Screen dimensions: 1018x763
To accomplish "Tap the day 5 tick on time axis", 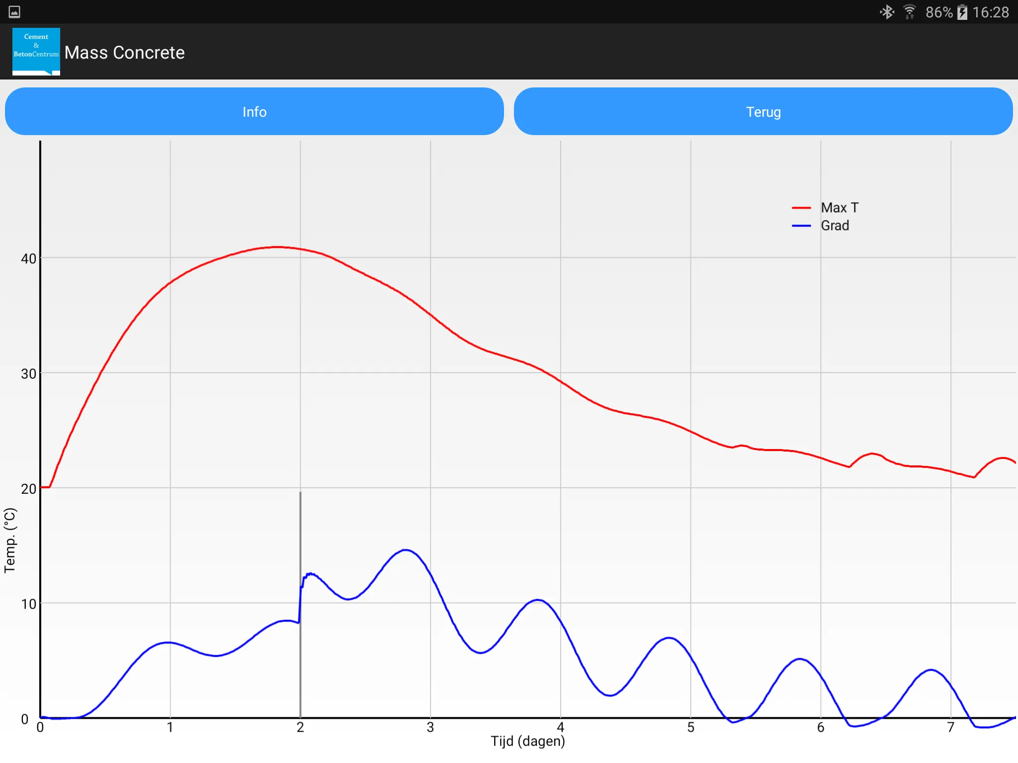I will 691,727.
